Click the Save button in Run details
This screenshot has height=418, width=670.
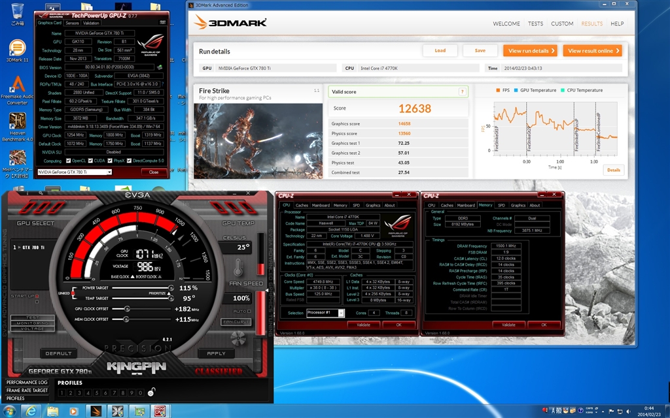[x=480, y=50]
